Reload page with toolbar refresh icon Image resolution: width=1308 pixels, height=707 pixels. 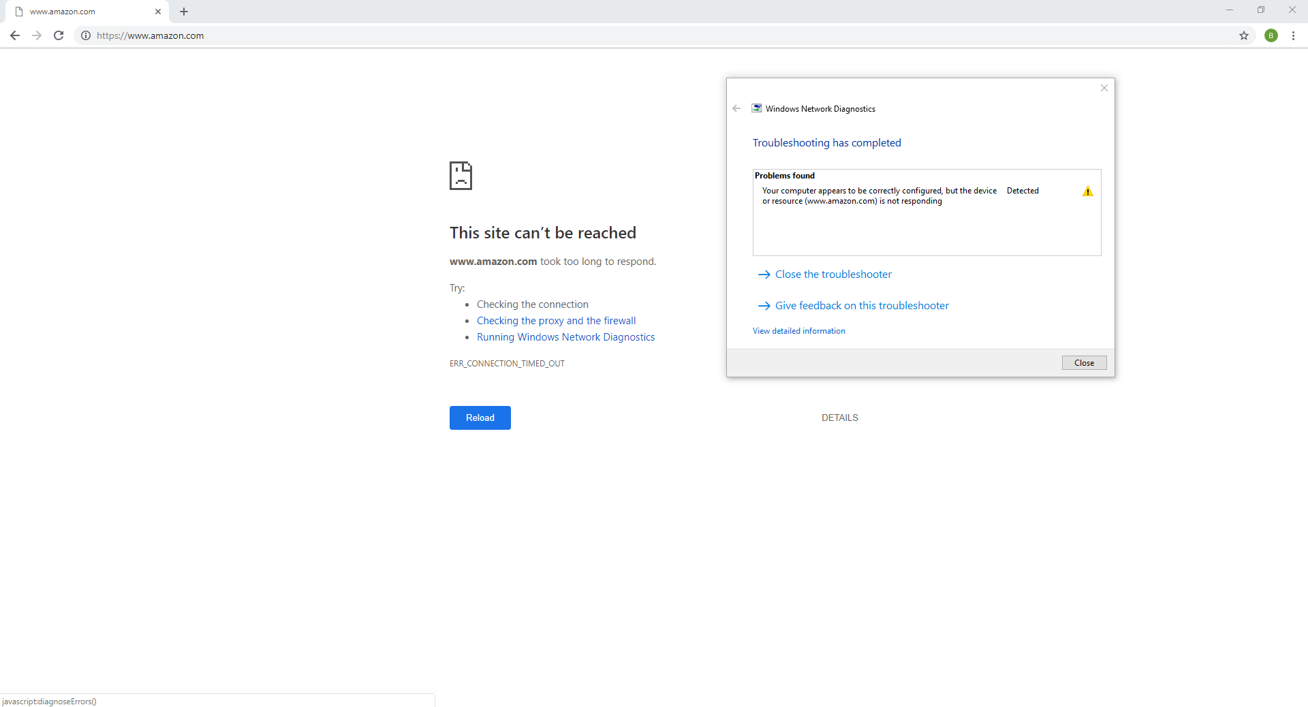(59, 35)
